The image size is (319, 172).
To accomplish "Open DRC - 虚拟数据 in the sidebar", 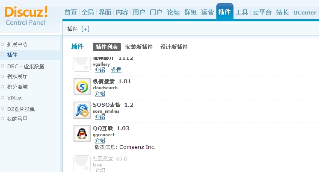I will coord(25,67).
